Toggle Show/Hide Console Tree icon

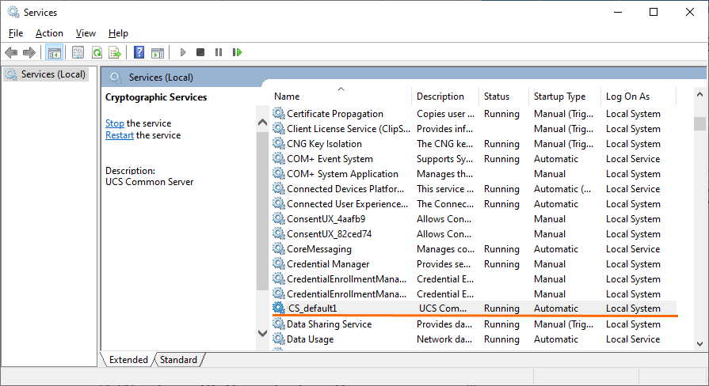click(x=54, y=52)
